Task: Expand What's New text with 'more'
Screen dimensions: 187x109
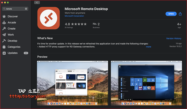Action: click(x=148, y=47)
